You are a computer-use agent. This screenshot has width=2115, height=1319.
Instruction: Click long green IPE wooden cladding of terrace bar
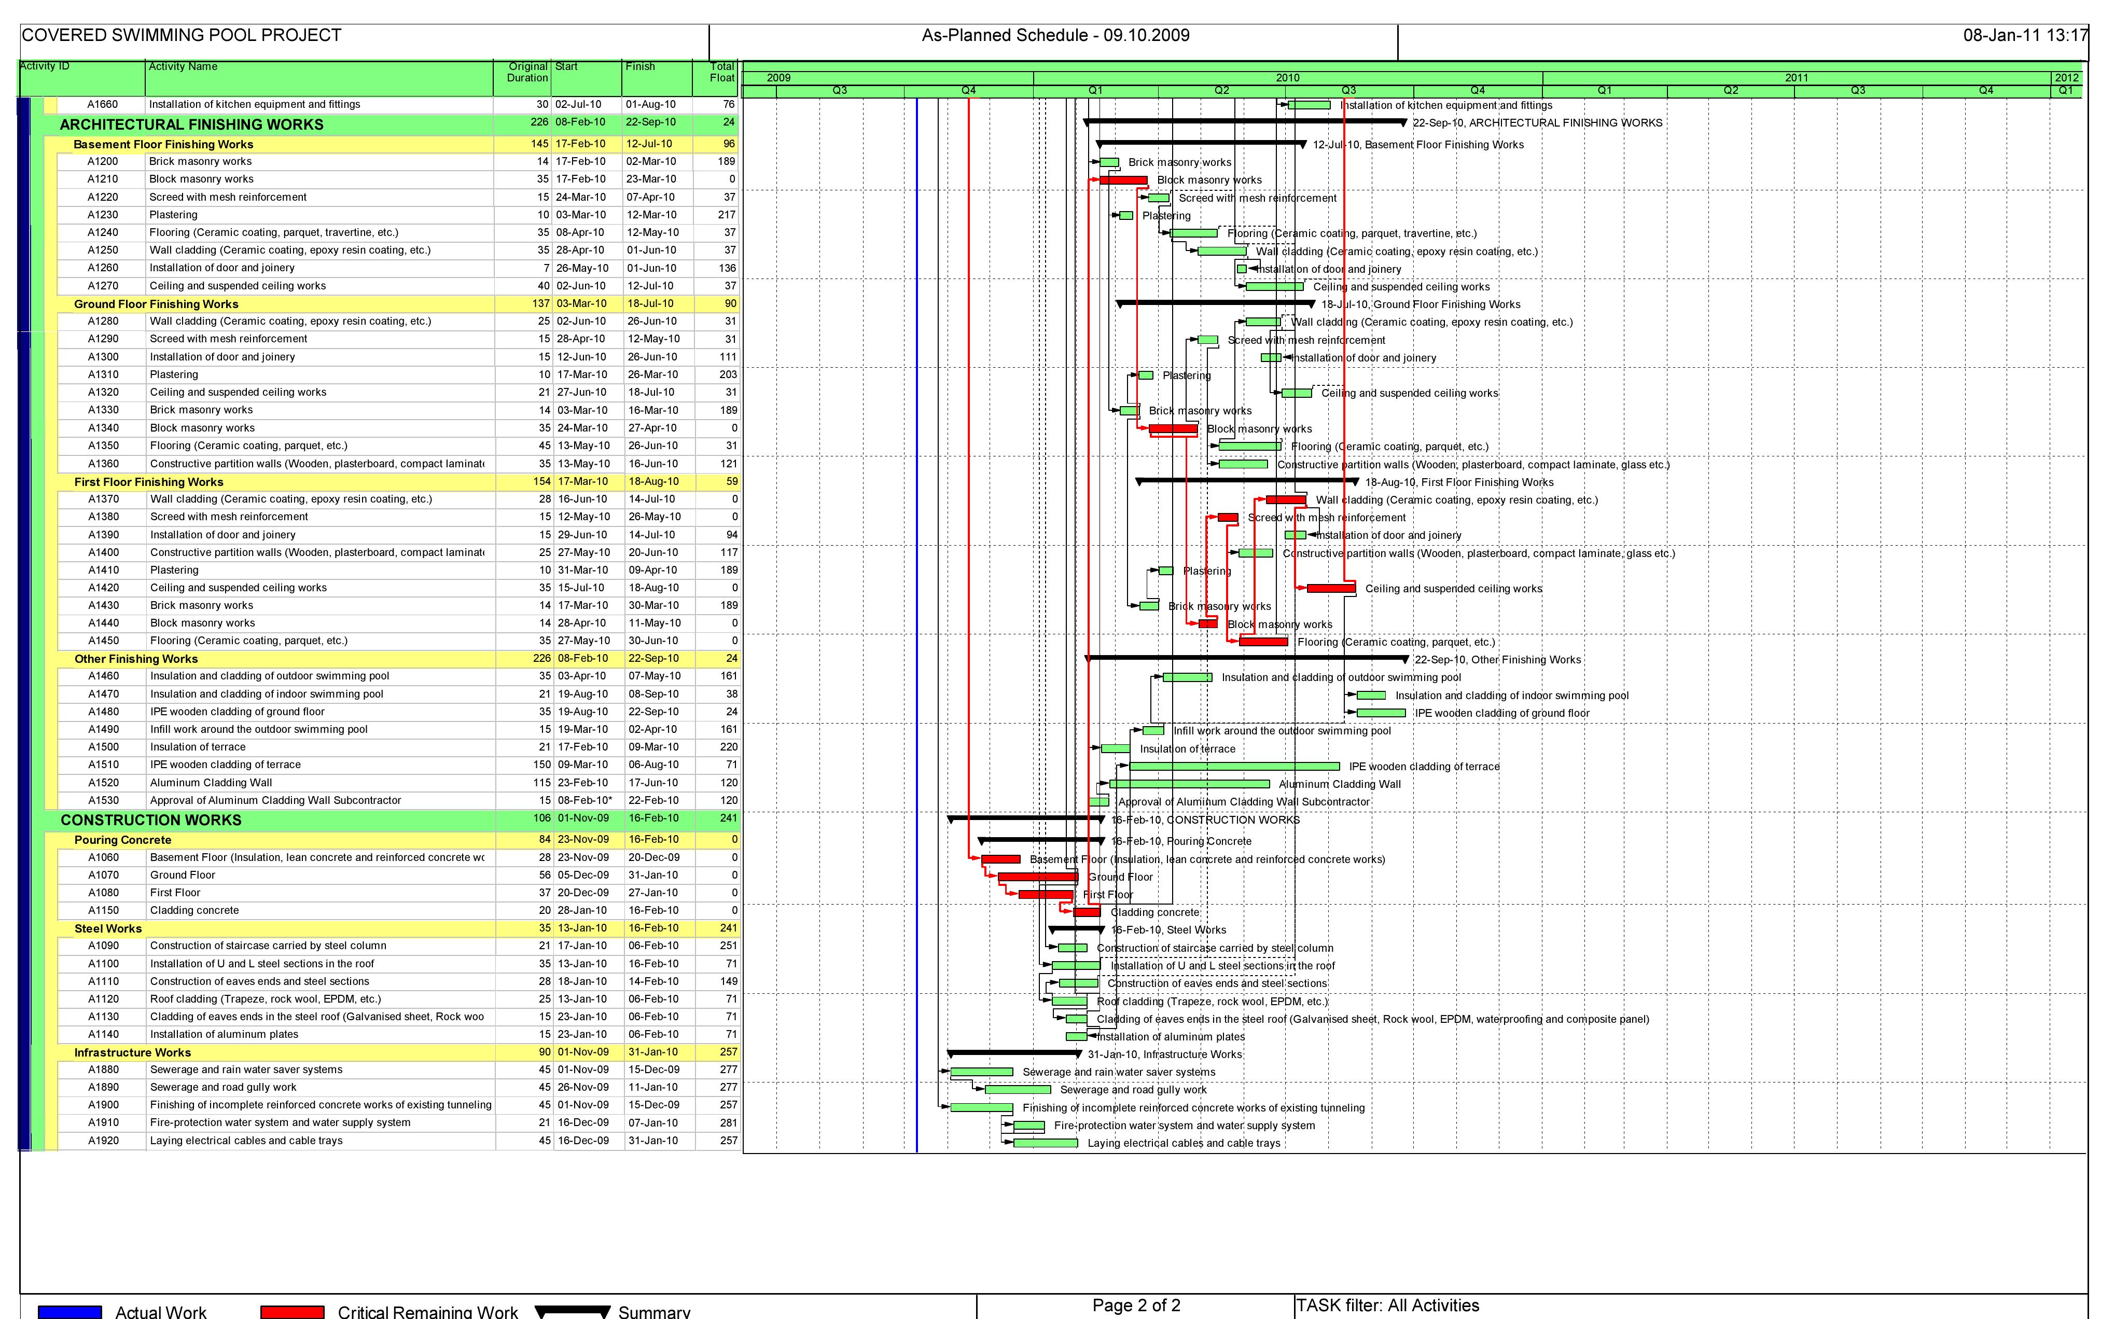tap(1234, 767)
